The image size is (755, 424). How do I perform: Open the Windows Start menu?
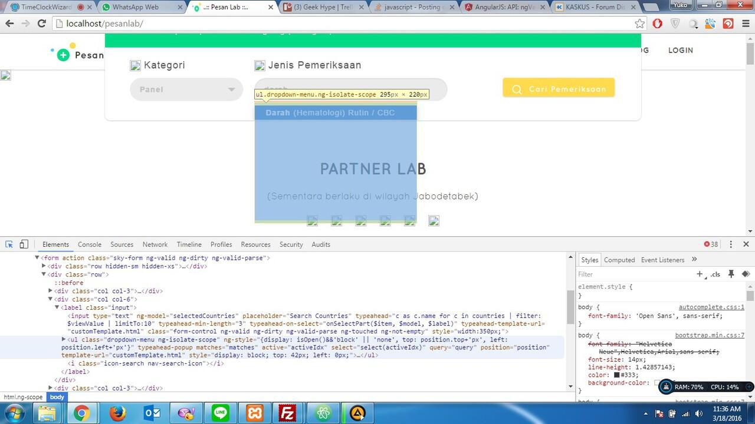(14, 413)
